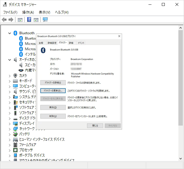
Task: Click the action pane toolbar icon right of Help
Action: (x=36, y=20)
